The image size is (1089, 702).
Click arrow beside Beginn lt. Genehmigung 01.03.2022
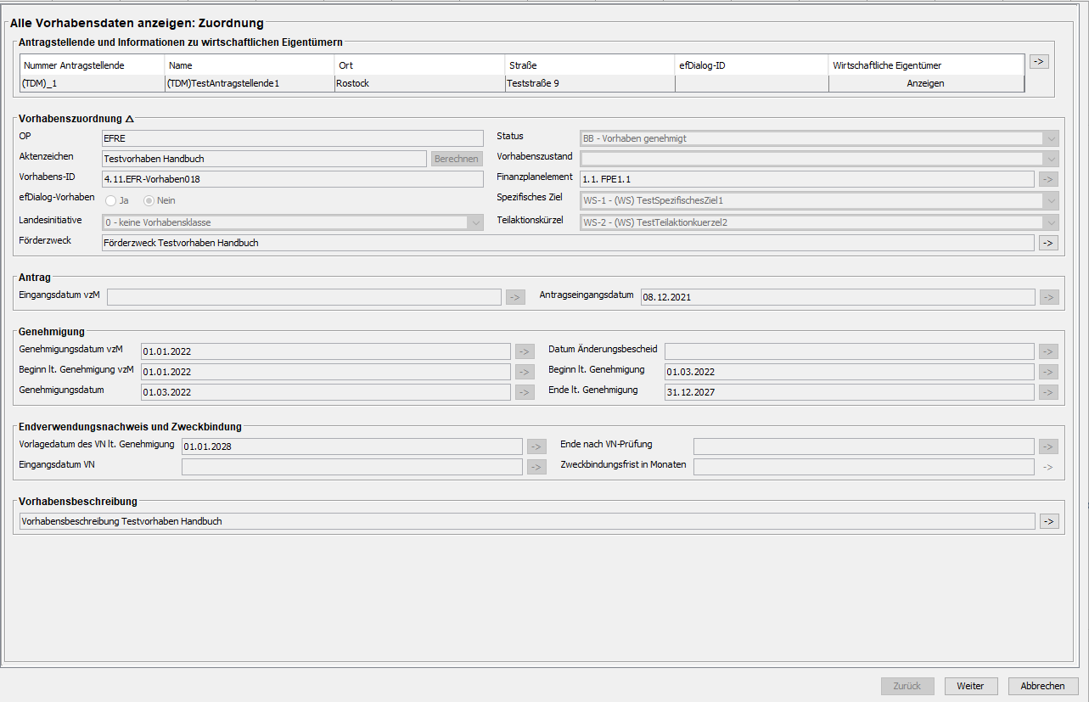(x=1049, y=372)
